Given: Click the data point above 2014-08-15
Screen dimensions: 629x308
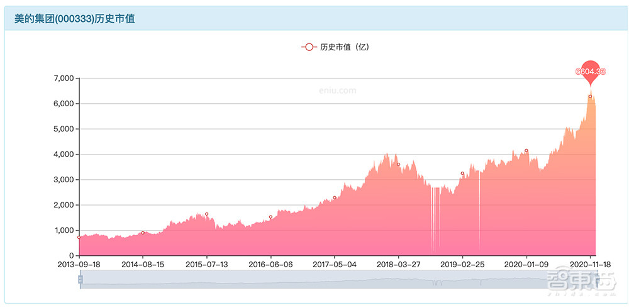Looking at the screenshot, I should [143, 233].
